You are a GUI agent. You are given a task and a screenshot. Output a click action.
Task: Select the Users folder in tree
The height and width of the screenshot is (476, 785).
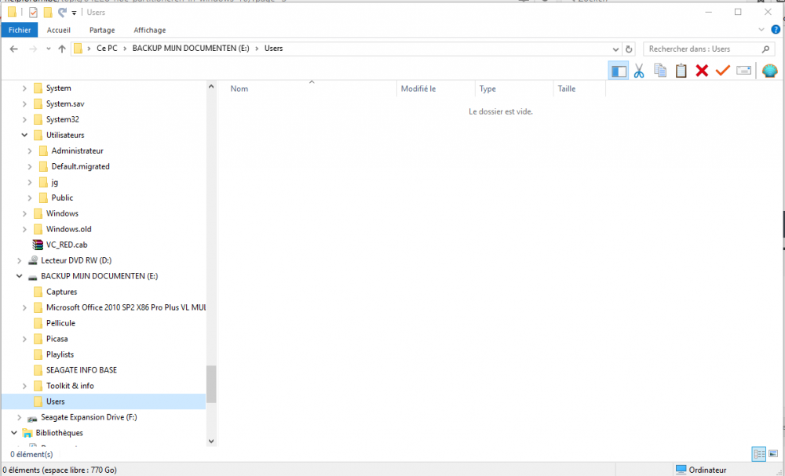(56, 402)
